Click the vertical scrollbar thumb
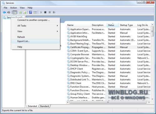Screen dimensions: 156x114 coord(152,31)
